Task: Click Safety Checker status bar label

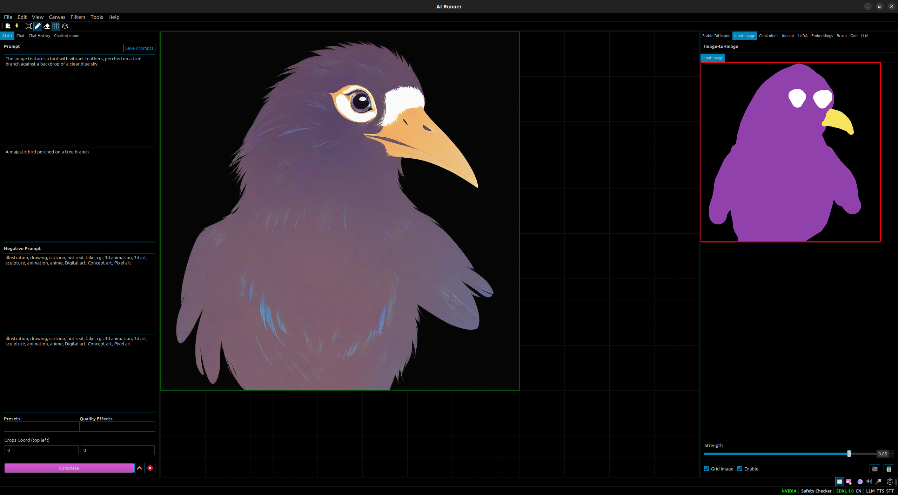Action: tap(816, 491)
